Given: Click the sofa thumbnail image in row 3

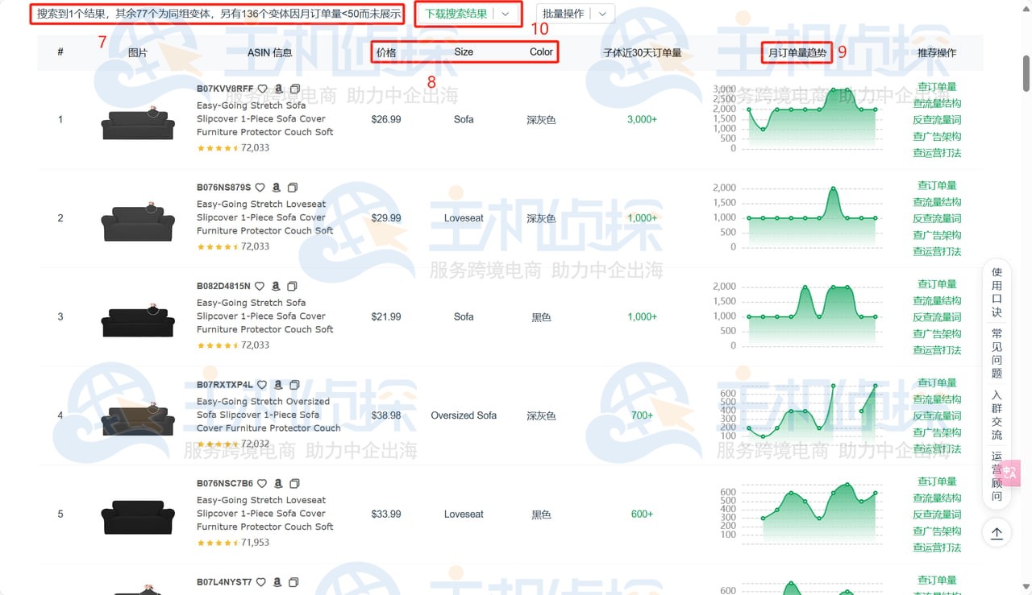Looking at the screenshot, I should [x=137, y=316].
